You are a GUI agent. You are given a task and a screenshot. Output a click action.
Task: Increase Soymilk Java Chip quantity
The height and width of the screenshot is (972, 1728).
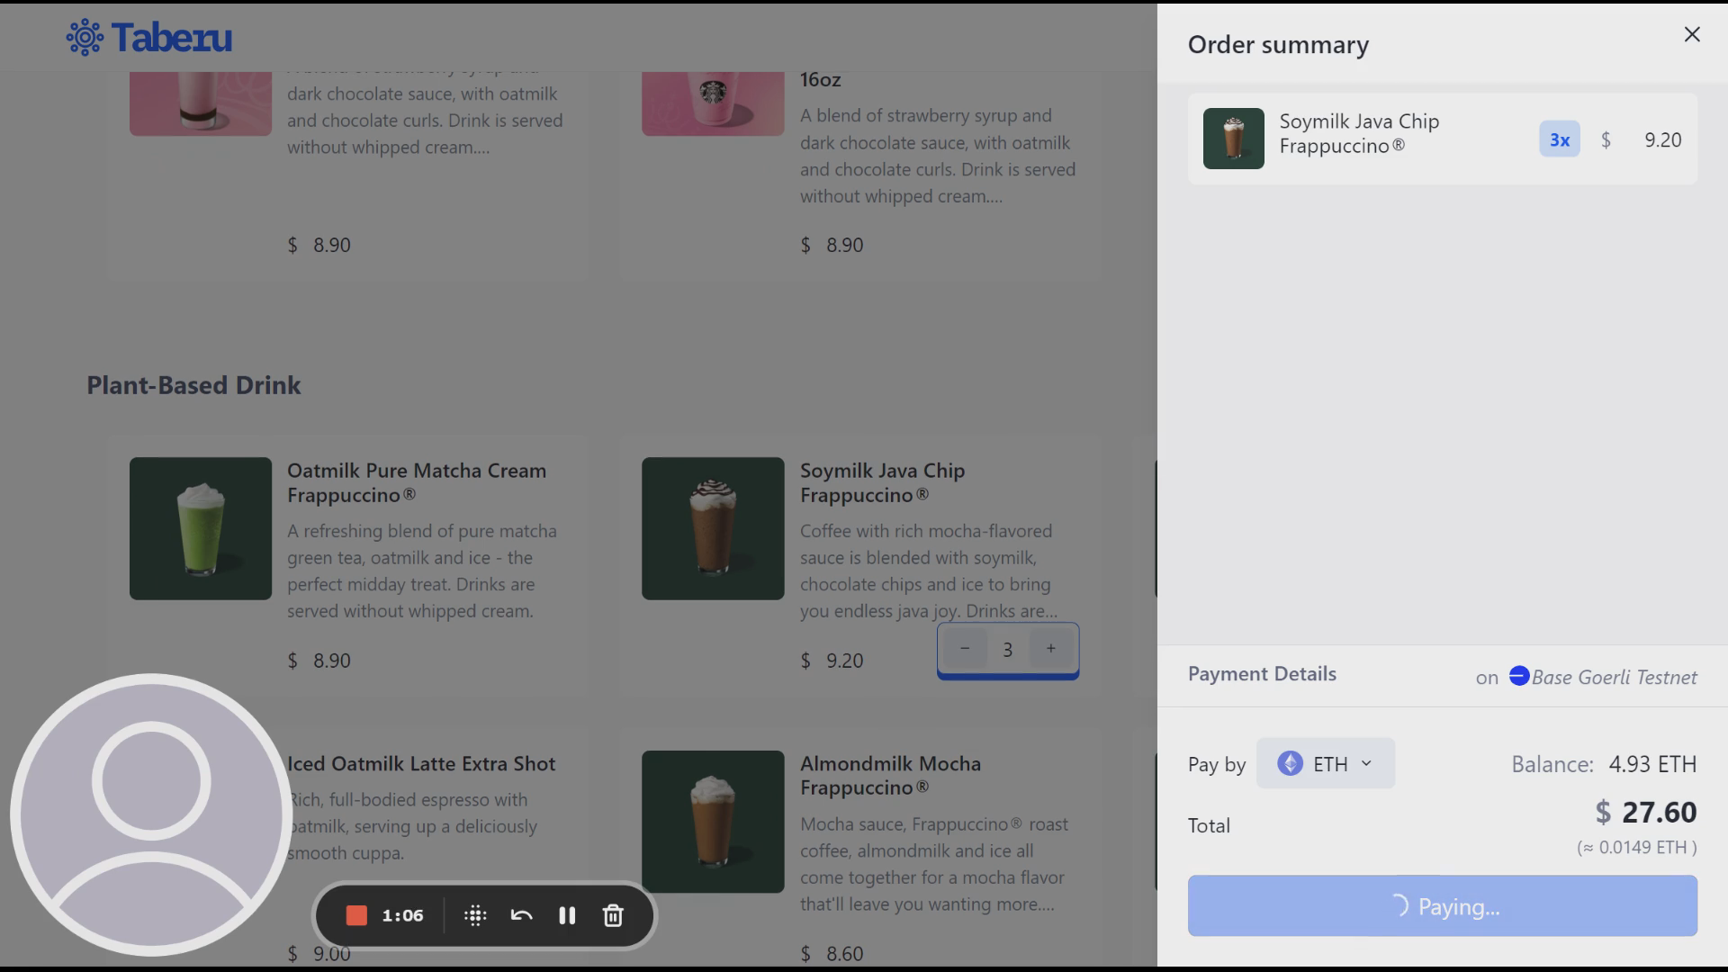pyautogui.click(x=1050, y=648)
